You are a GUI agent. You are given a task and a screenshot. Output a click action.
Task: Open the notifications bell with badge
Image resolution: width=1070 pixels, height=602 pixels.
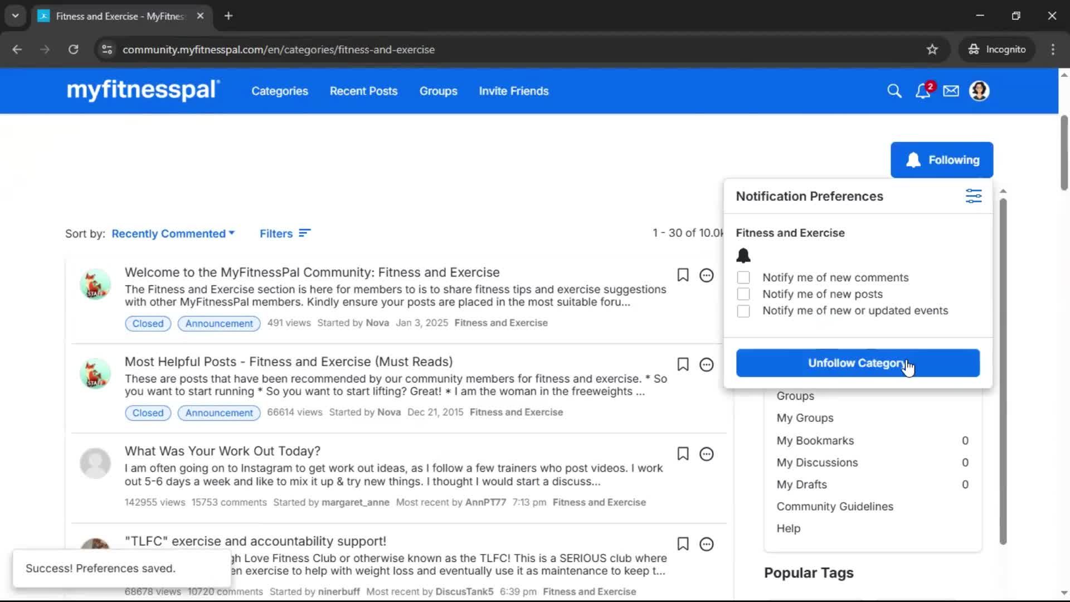tap(924, 90)
